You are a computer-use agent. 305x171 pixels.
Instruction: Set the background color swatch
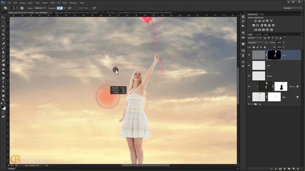click(4, 109)
